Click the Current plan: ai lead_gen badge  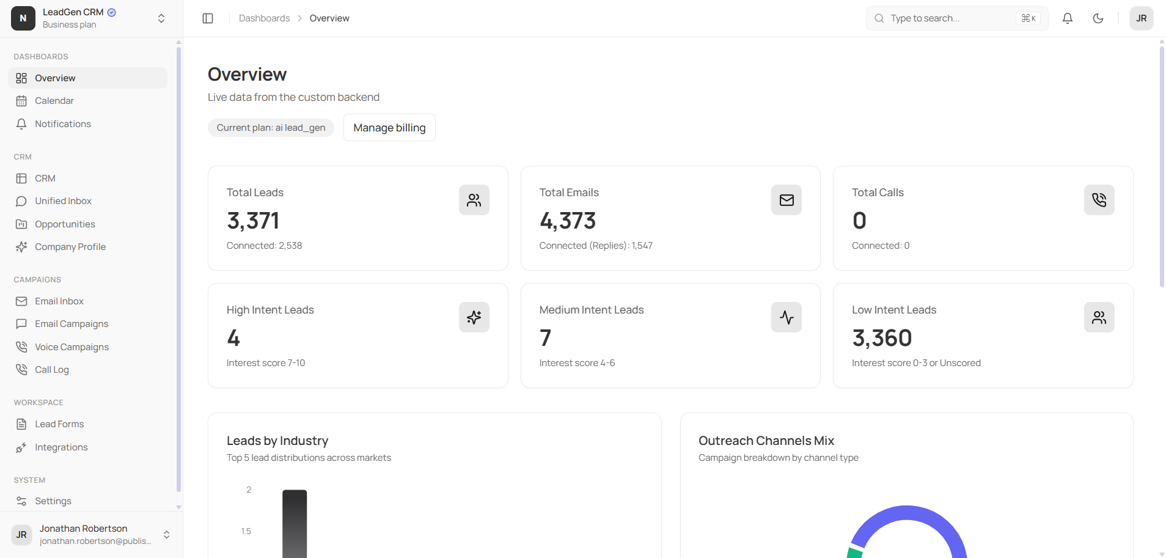271,128
